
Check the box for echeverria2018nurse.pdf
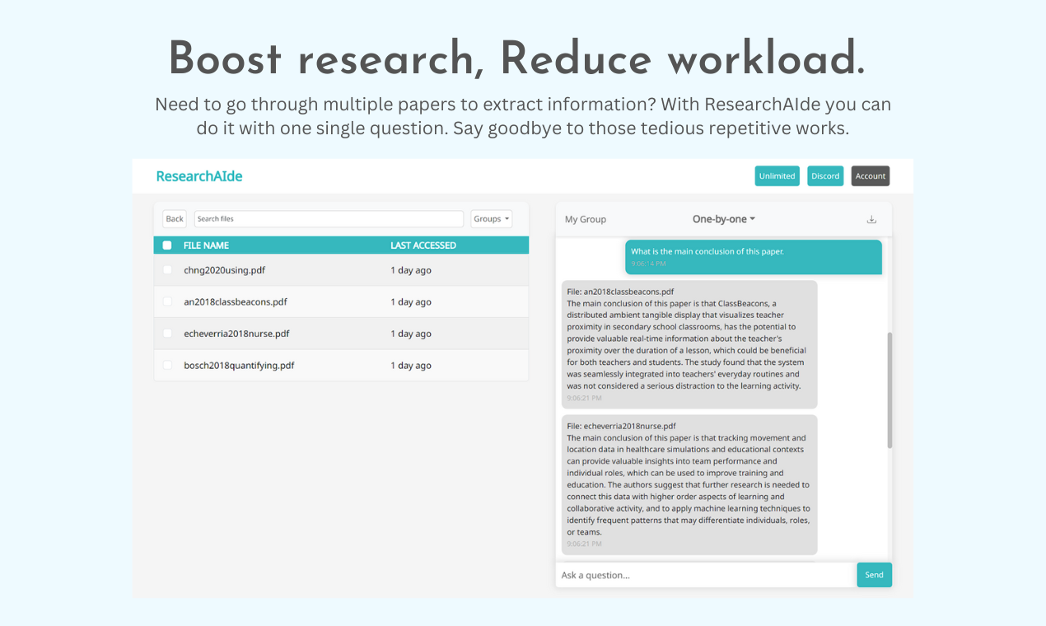[x=168, y=334]
